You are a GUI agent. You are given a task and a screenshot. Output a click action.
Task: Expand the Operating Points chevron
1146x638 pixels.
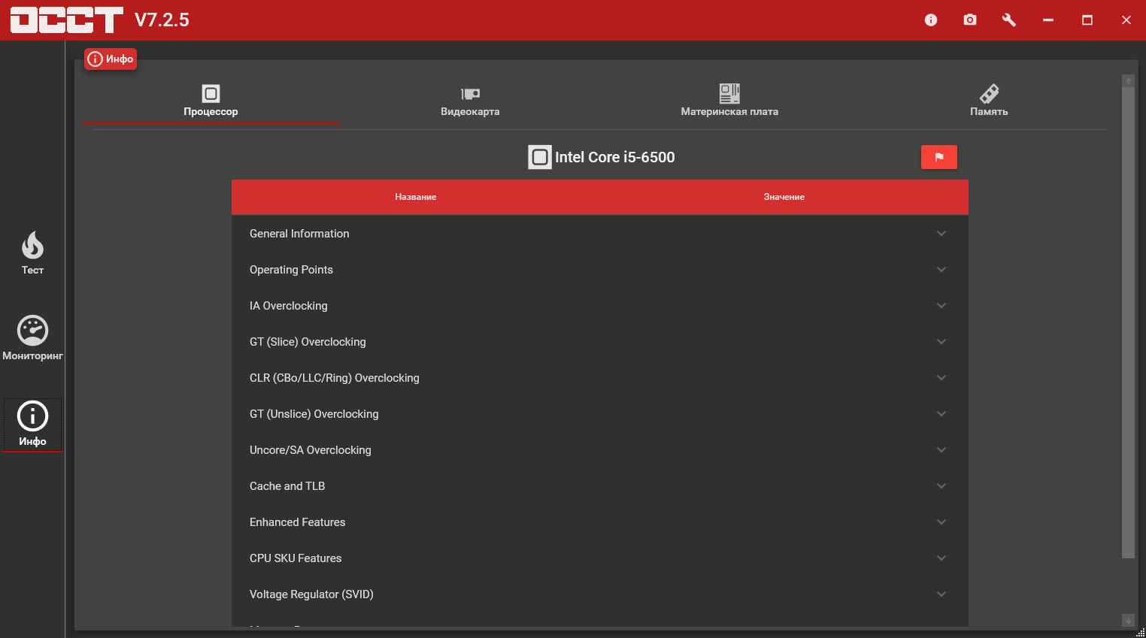click(x=941, y=270)
